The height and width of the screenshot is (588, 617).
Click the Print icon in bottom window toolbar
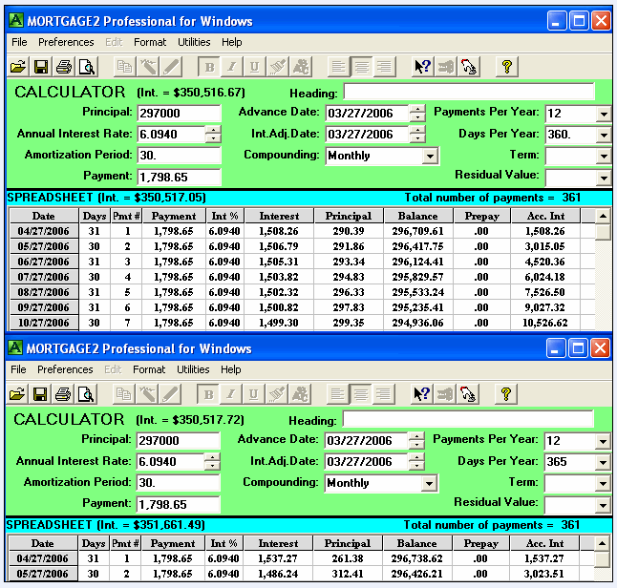(64, 394)
